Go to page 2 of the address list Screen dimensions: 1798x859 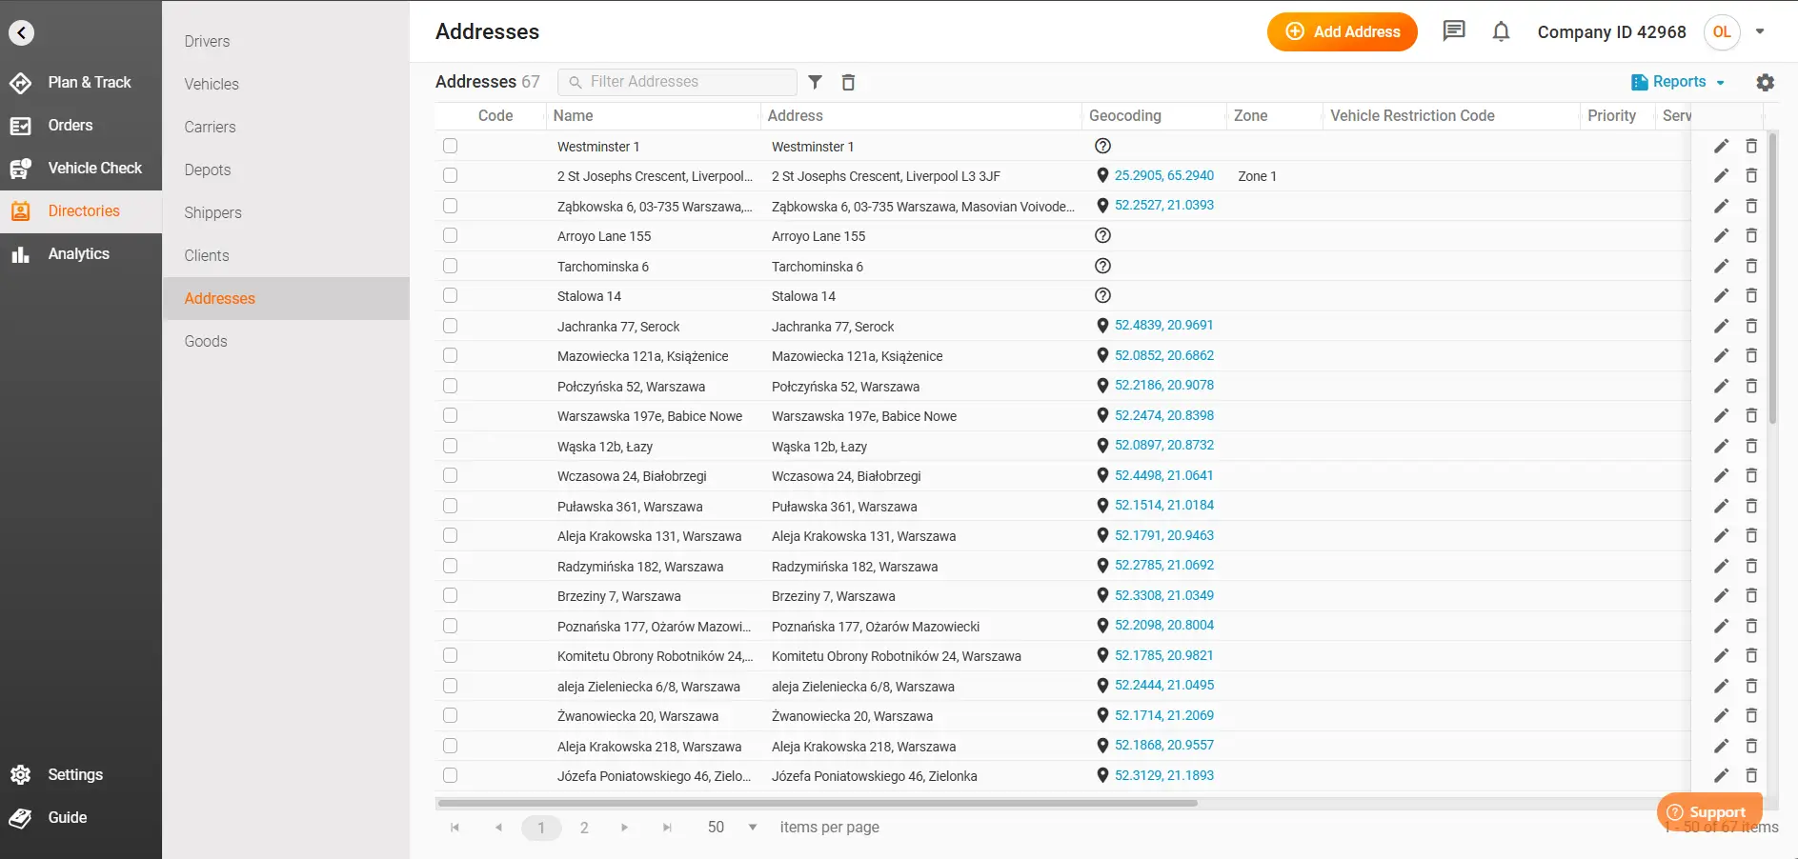click(x=584, y=827)
